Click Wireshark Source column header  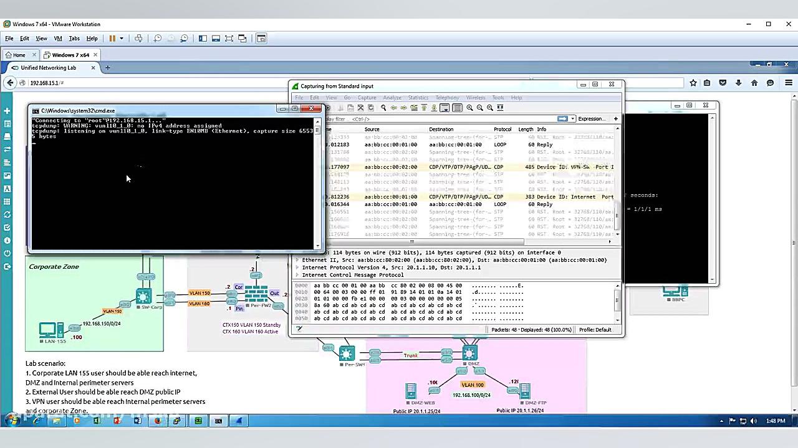pyautogui.click(x=372, y=129)
